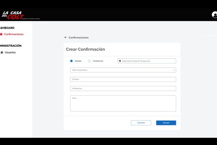This screenshot has height=145, width=217.
Task: Focus the $ Monto input field
Action: (123, 79)
